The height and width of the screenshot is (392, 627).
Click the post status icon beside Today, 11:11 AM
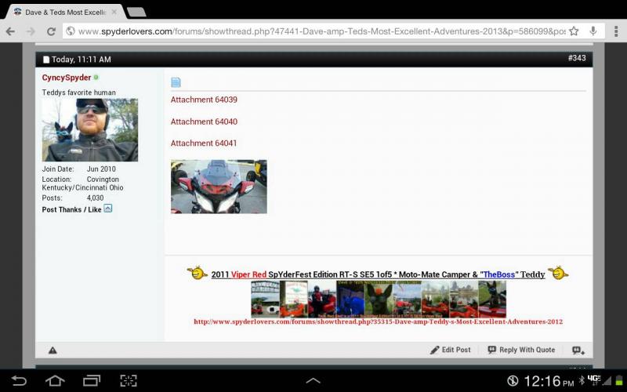tap(46, 60)
